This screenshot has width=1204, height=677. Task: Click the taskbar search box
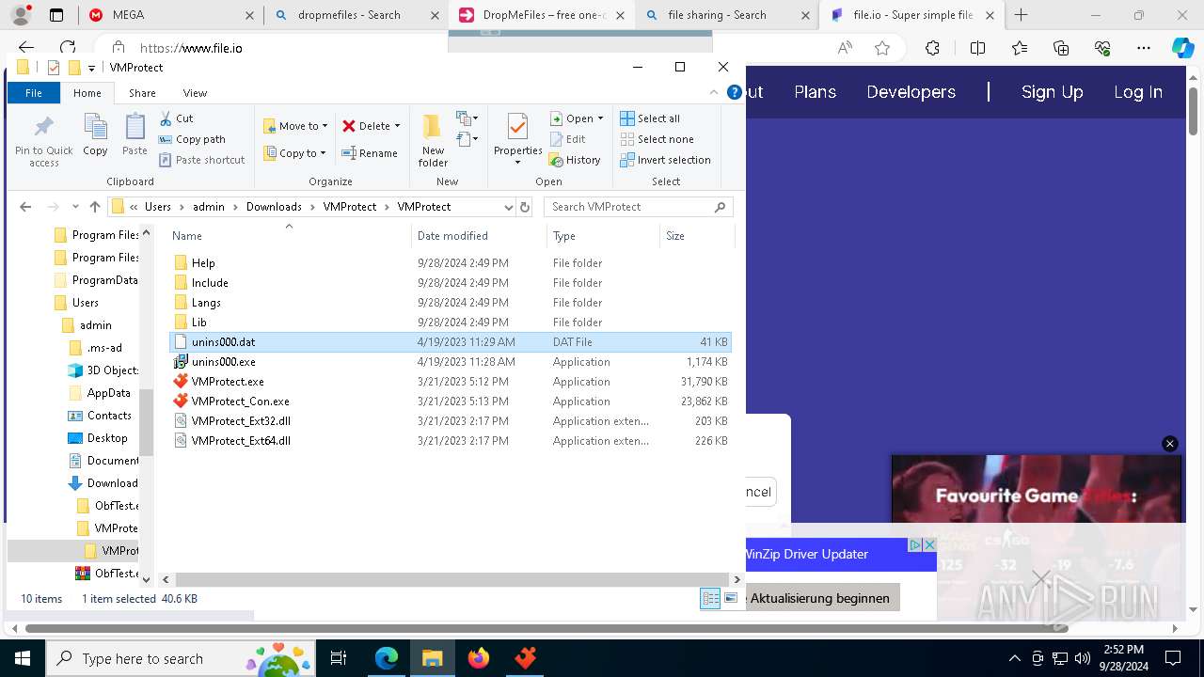[181, 658]
